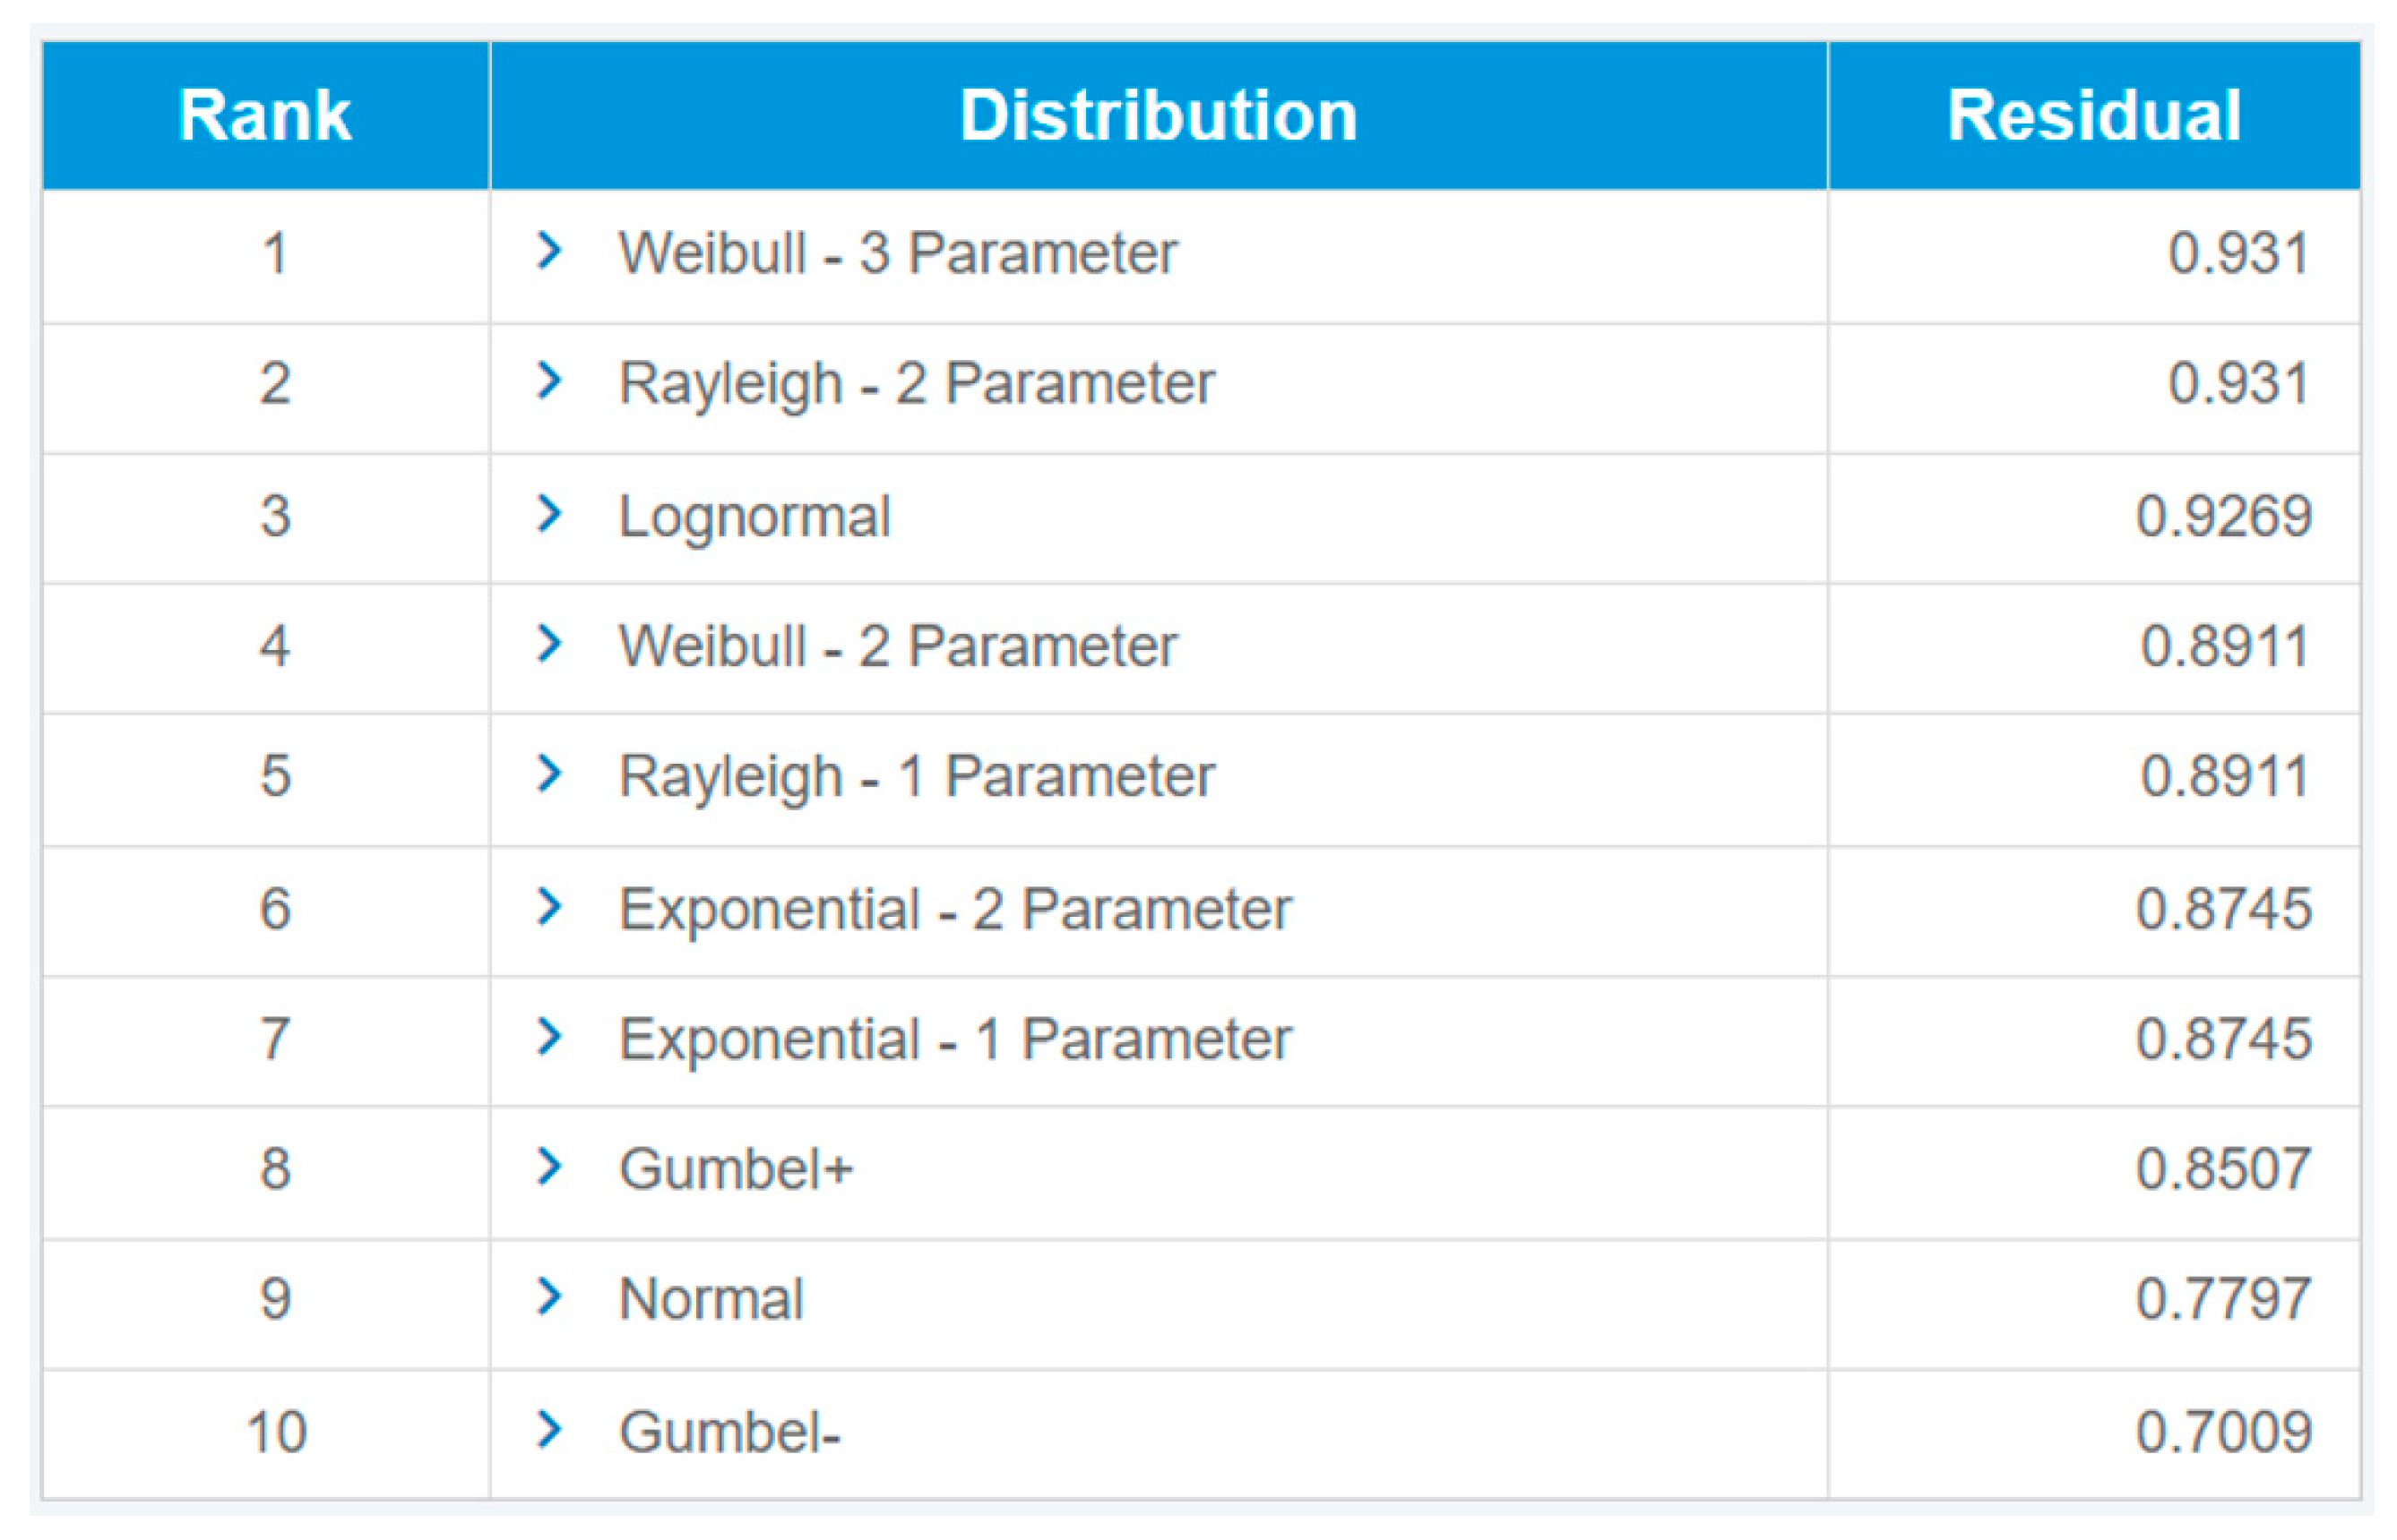Click the residual value 0.8507
This screenshot has height=1540, width=2397.
tap(2223, 1169)
